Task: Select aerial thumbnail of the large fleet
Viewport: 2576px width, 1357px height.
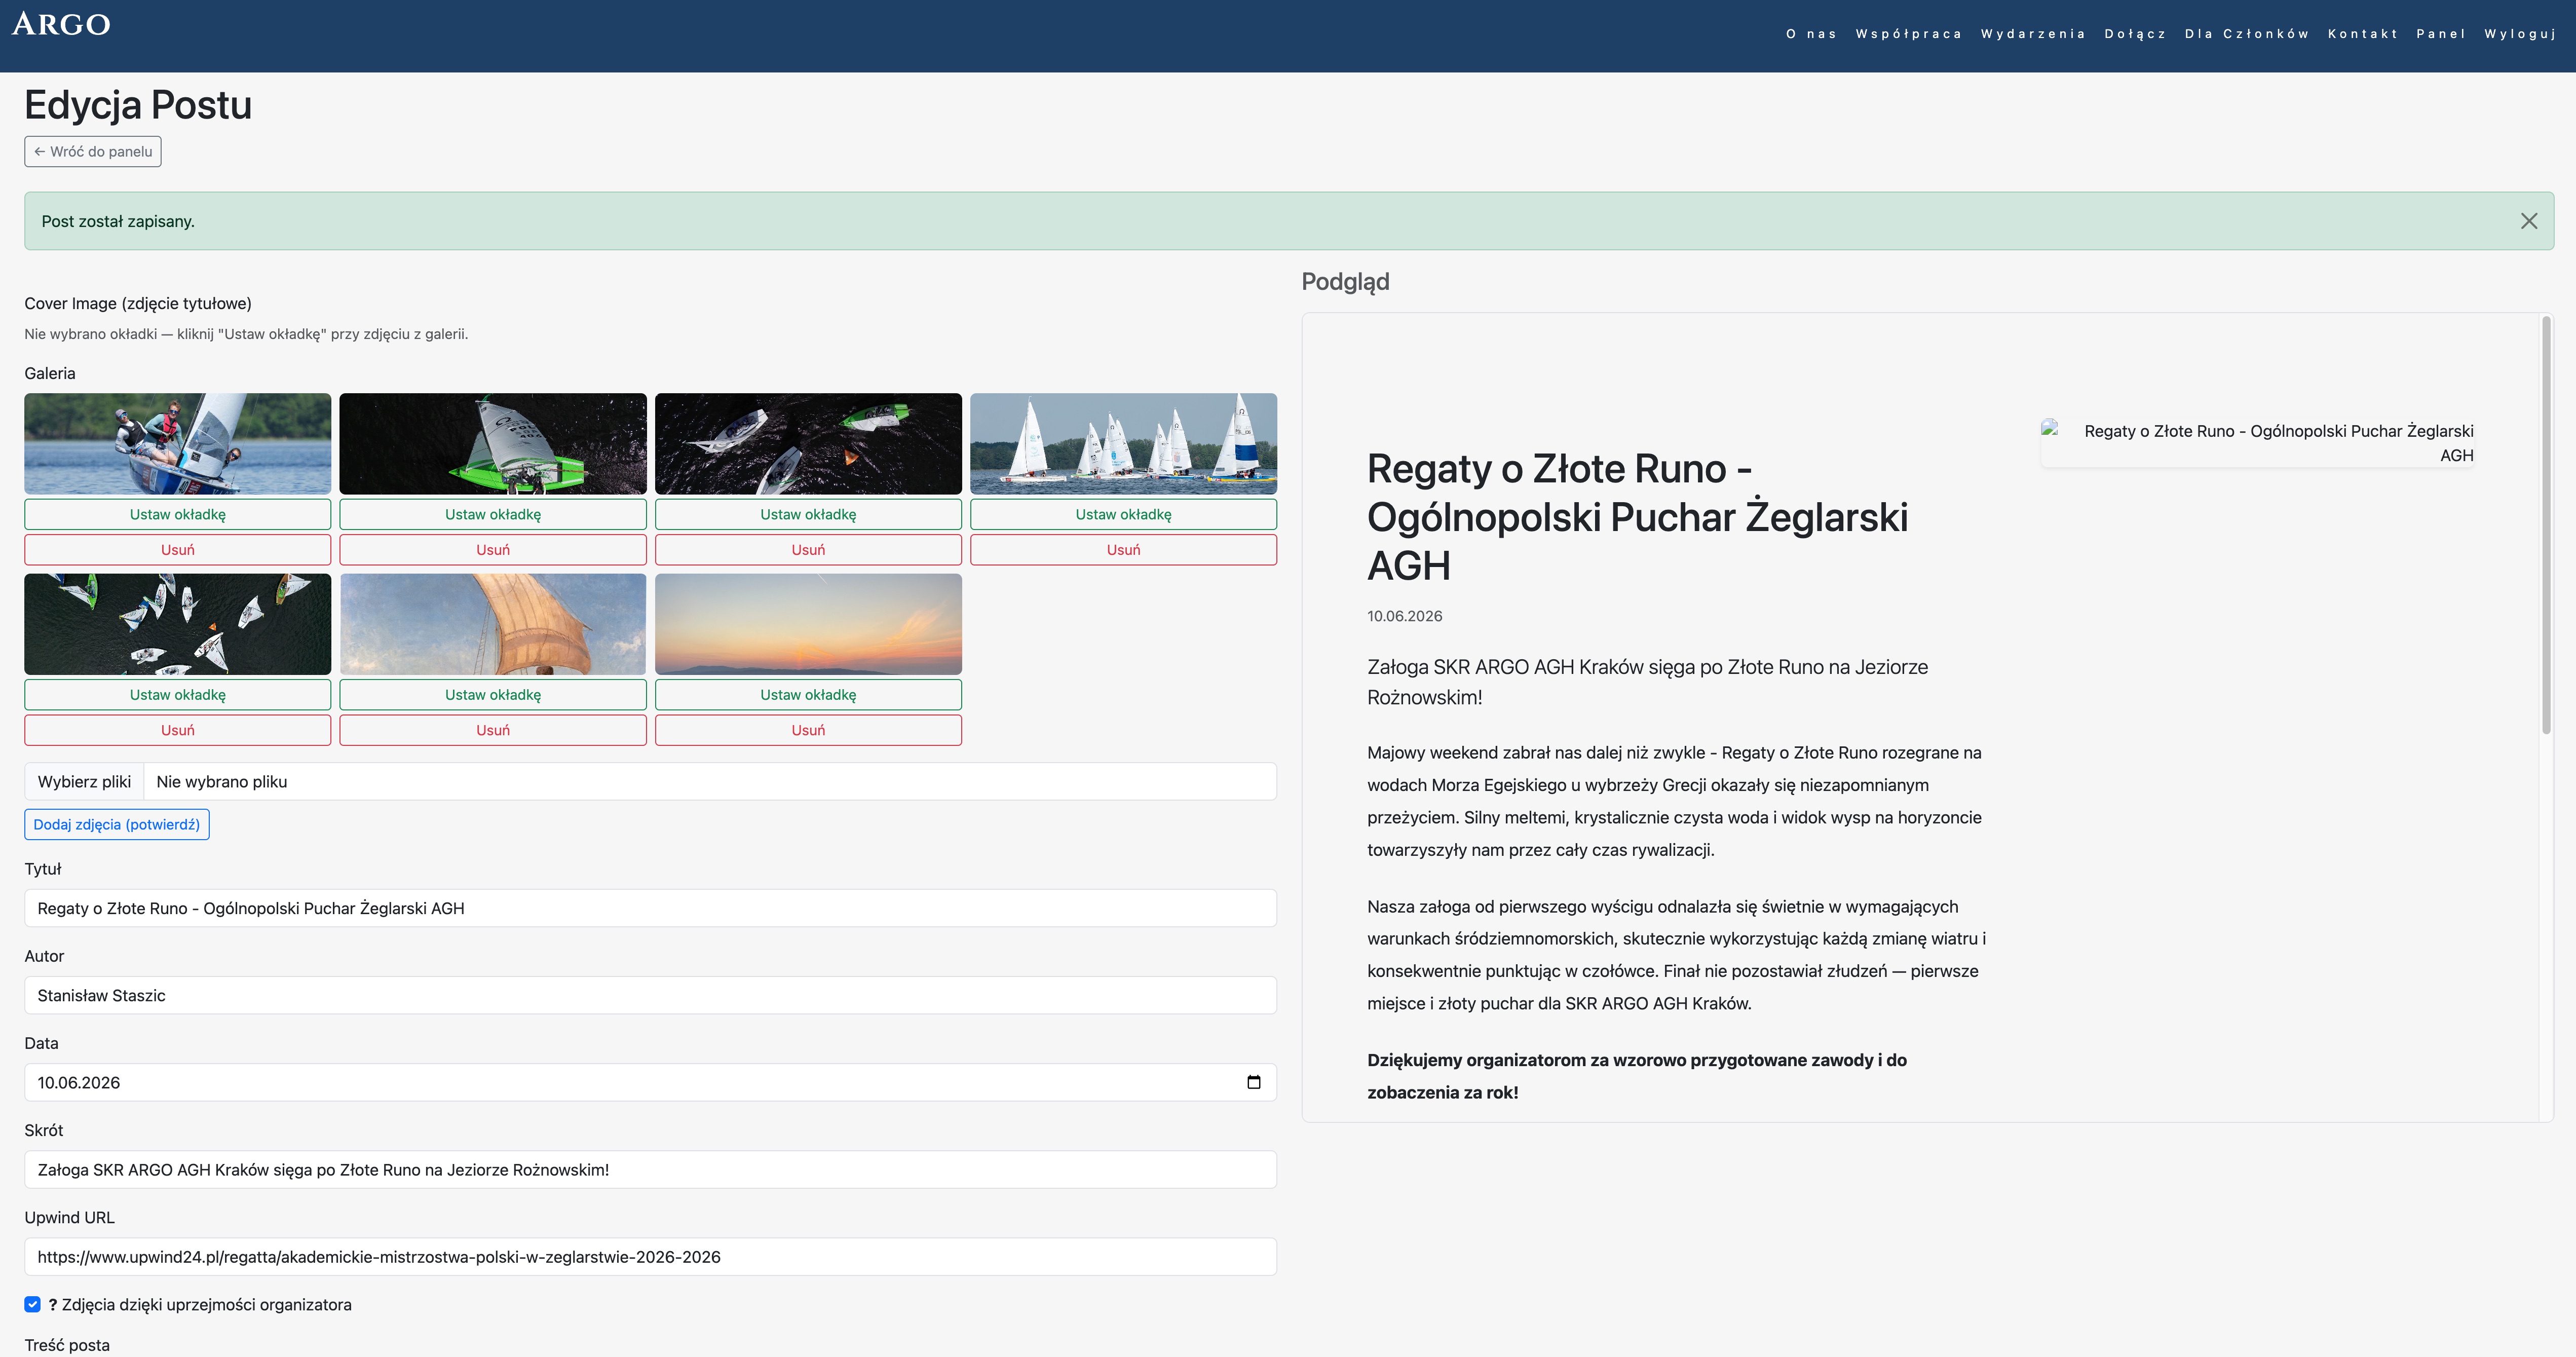Action: click(178, 624)
